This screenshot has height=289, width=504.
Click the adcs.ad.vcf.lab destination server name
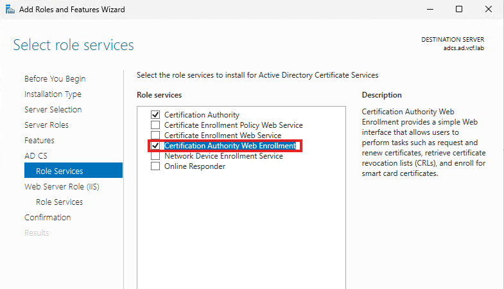(x=464, y=48)
